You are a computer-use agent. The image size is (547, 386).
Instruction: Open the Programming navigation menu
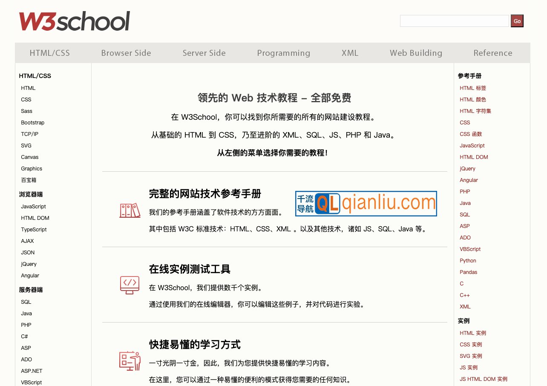[283, 53]
